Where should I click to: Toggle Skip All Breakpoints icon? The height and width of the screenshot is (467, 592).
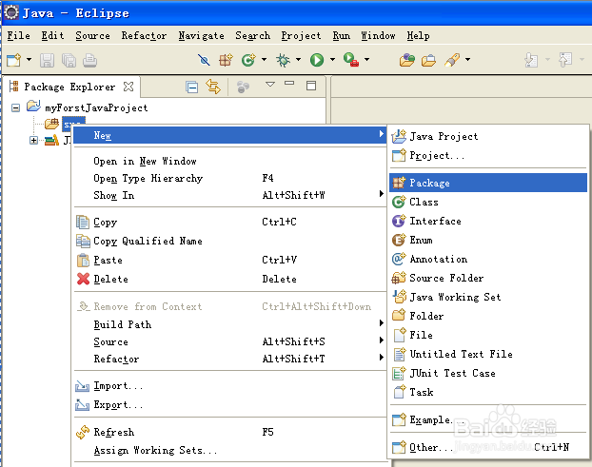click(x=204, y=60)
